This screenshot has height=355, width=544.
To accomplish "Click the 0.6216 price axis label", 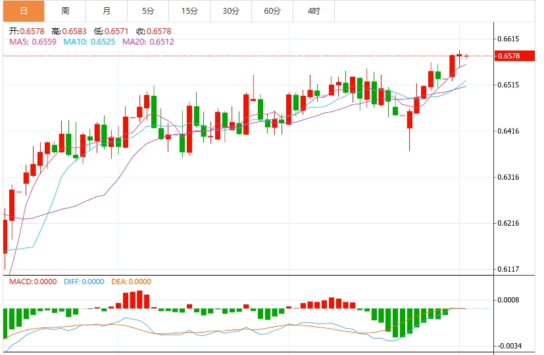I will [508, 223].
